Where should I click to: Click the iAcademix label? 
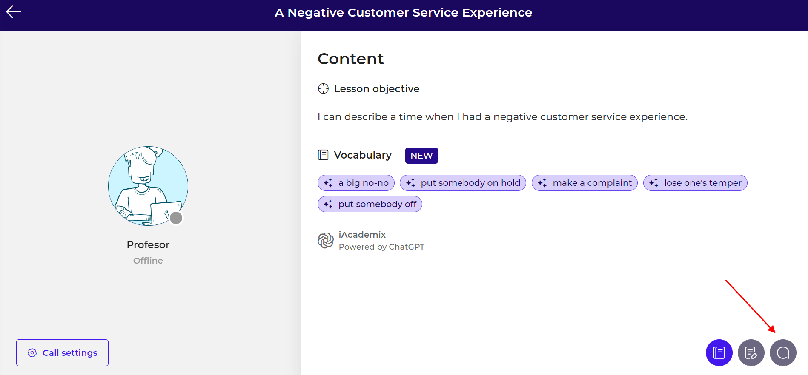pos(362,235)
